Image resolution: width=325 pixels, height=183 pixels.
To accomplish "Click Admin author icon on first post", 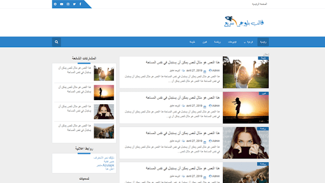I will click(210, 71).
